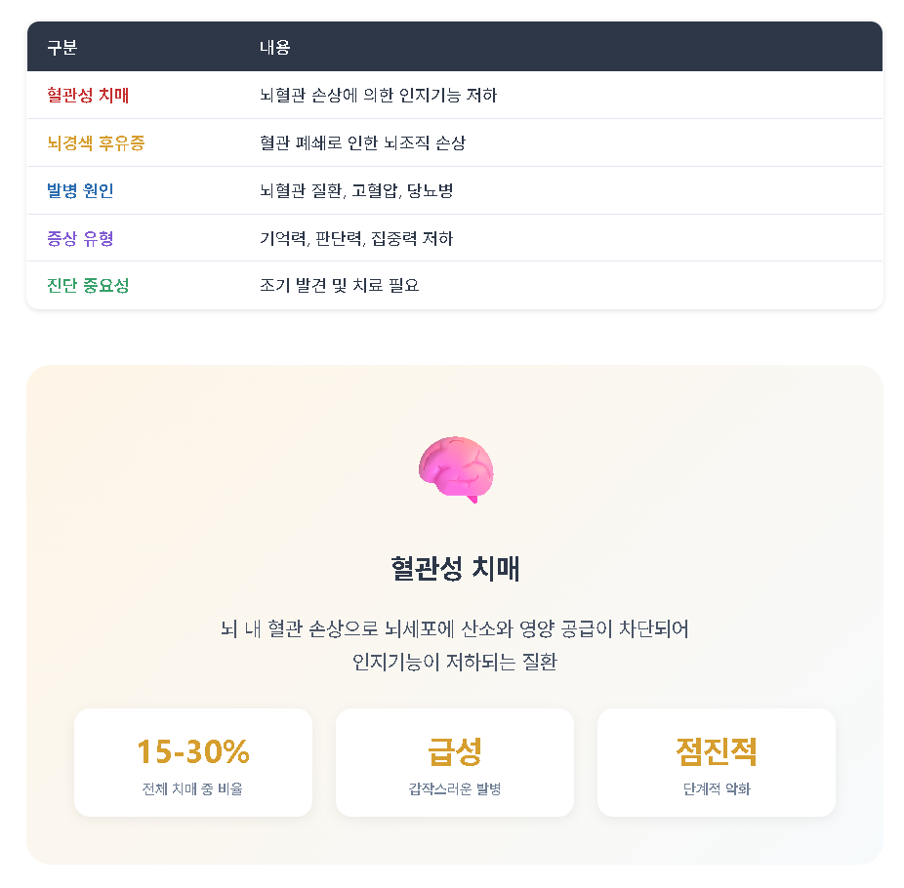Open the 급성 statistic card

[x=455, y=762]
